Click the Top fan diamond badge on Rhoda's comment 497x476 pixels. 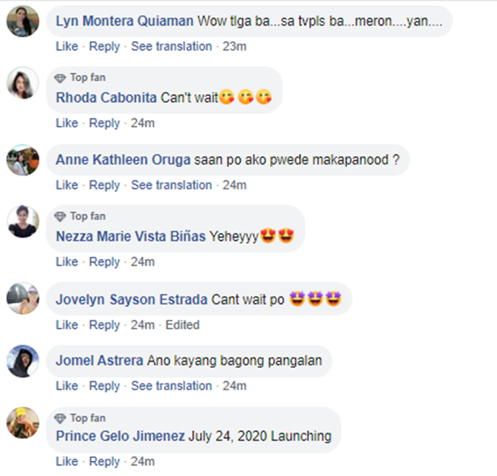60,78
